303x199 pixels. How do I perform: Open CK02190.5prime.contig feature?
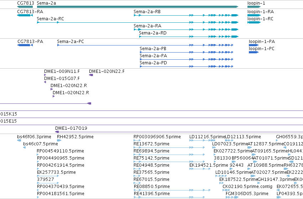pyautogui.click(x=247, y=187)
